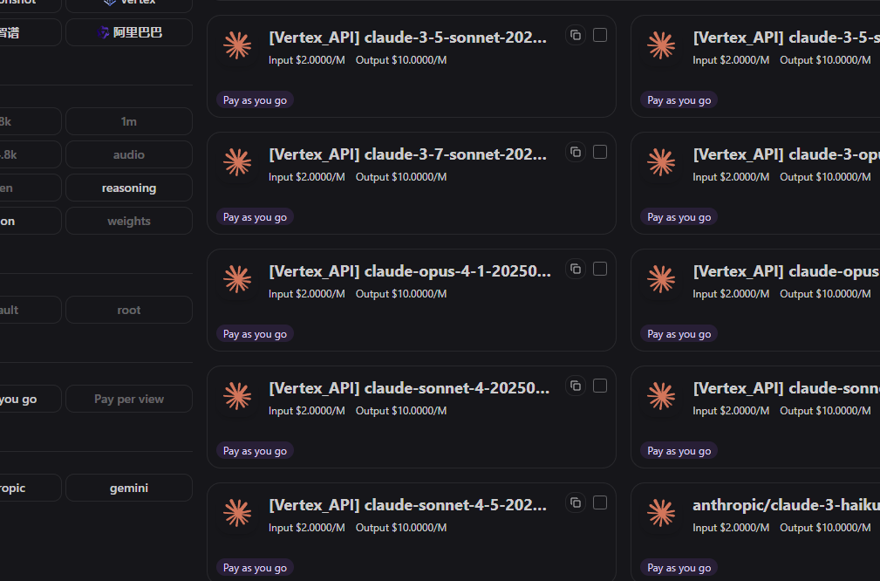The image size is (880, 581).
Task: Copy the claude-sonnet-4-5-202... model name
Action: 576,502
